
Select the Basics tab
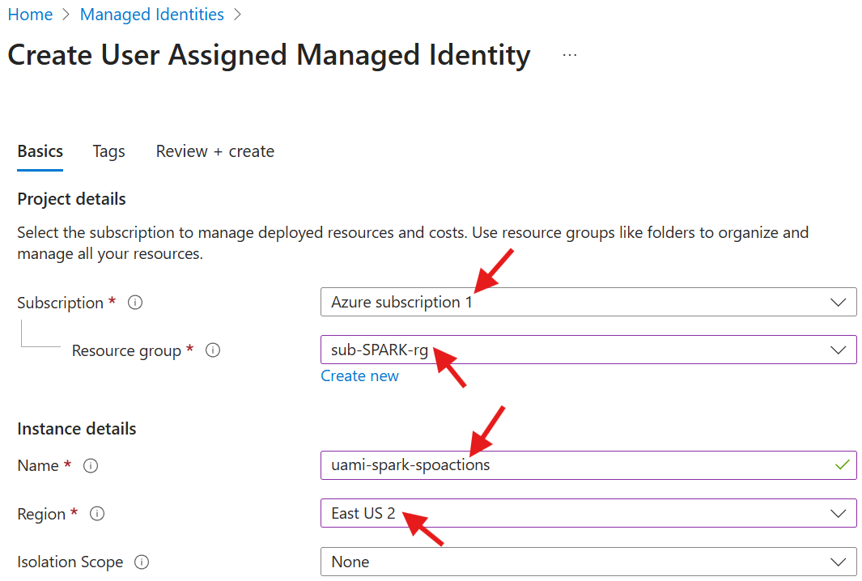tap(40, 151)
